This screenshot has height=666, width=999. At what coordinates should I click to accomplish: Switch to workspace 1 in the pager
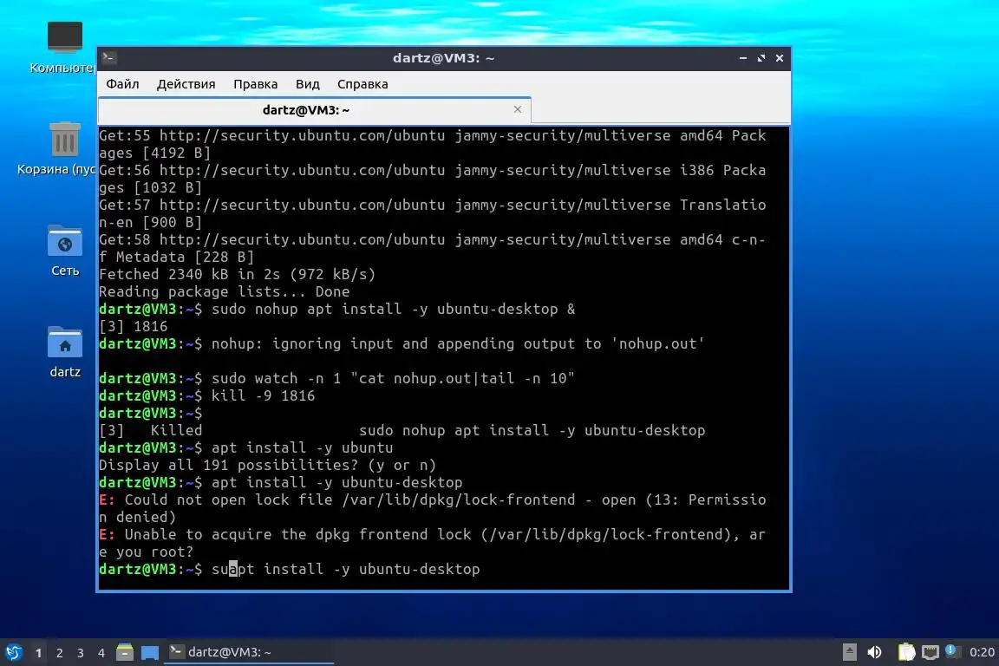38,653
